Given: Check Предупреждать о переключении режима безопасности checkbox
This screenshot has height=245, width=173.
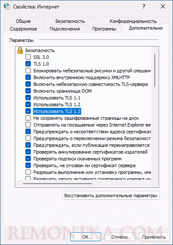Looking at the screenshot, I should pyautogui.click(x=28, y=138).
